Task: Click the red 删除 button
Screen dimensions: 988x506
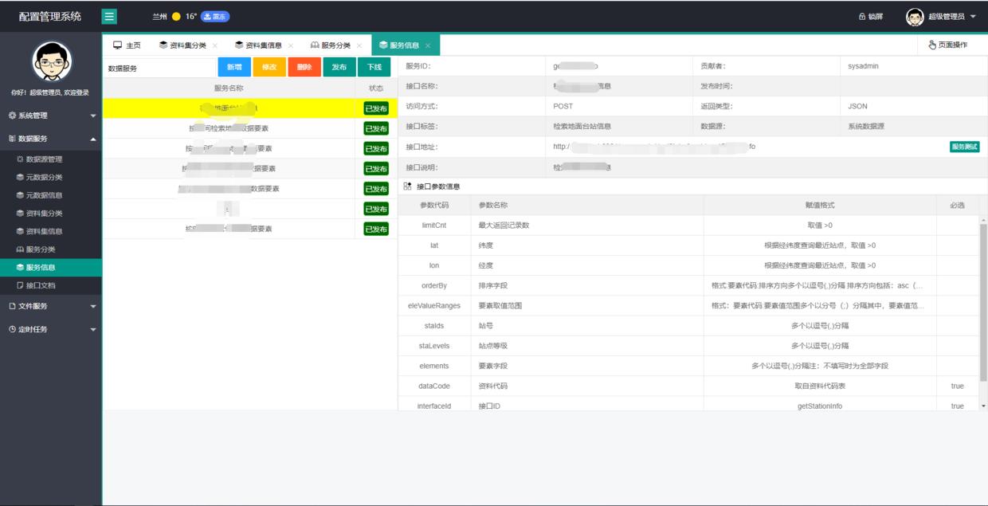Action: (304, 68)
